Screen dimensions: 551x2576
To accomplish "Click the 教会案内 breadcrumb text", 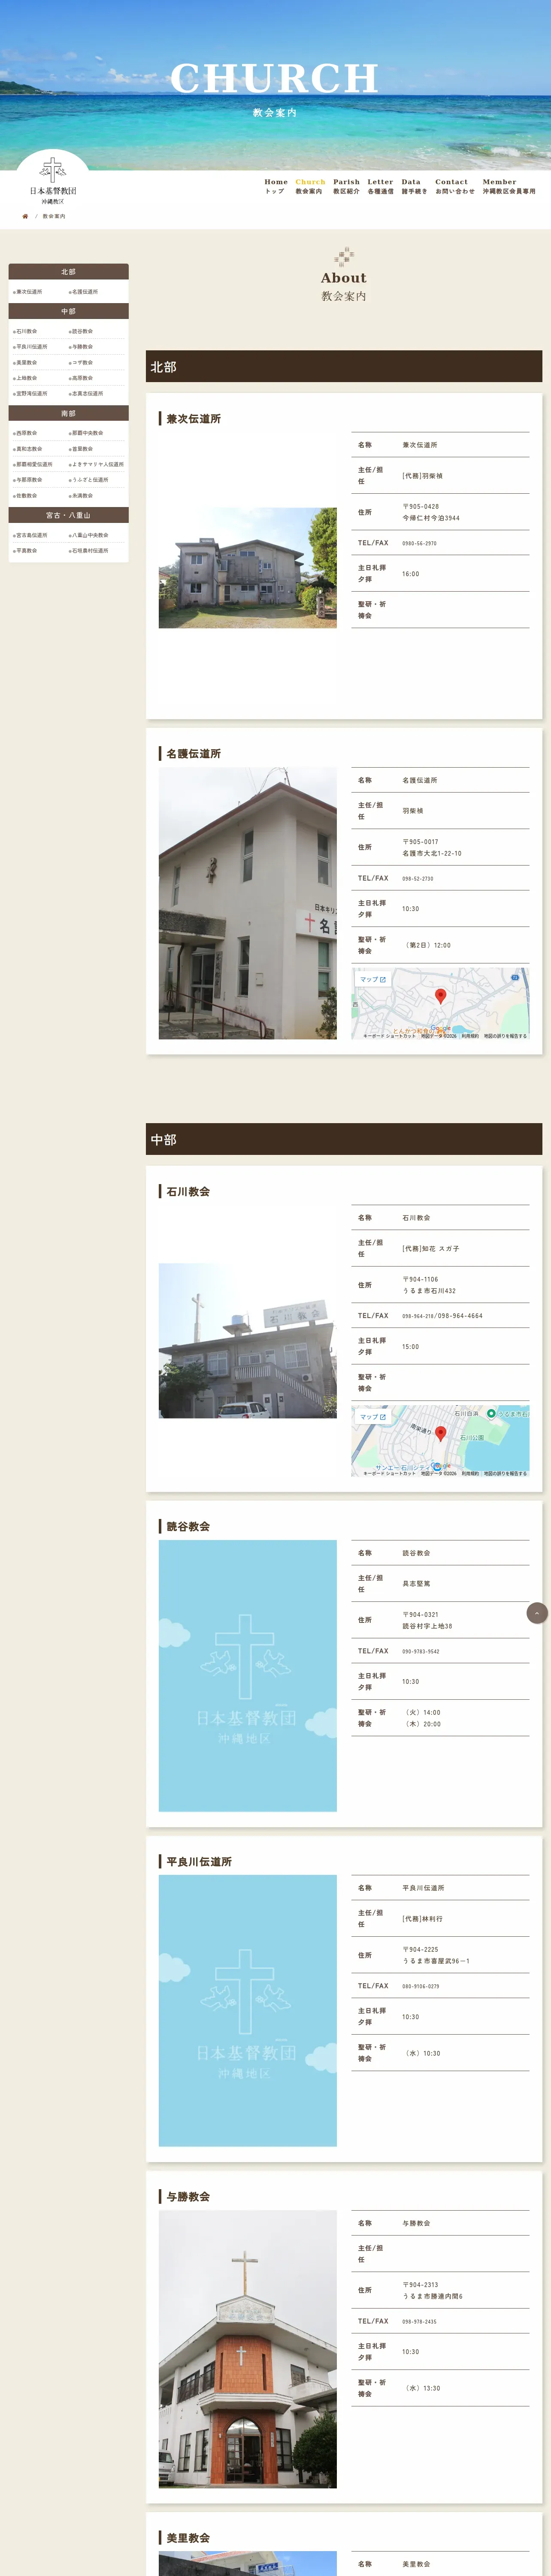I will (x=54, y=216).
